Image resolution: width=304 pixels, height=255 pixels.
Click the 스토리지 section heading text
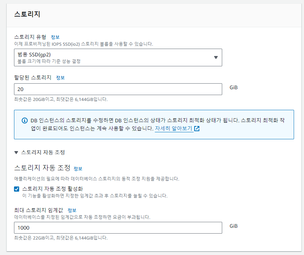(27, 14)
